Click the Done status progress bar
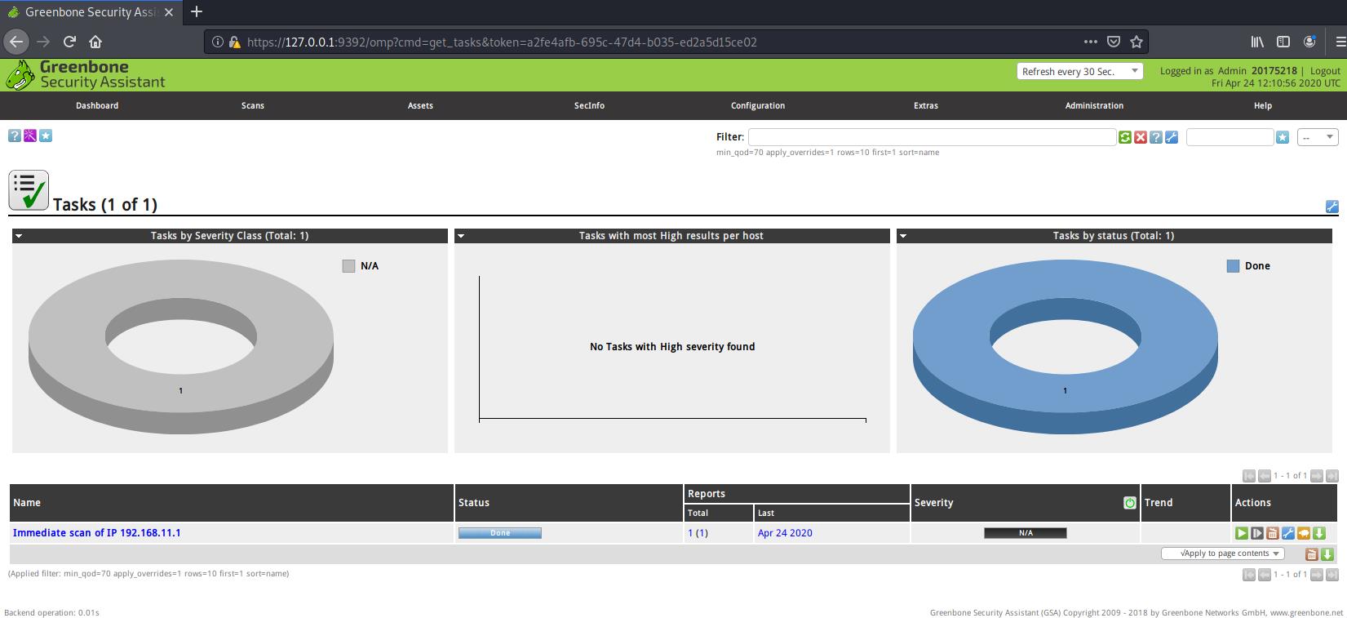 click(x=500, y=533)
